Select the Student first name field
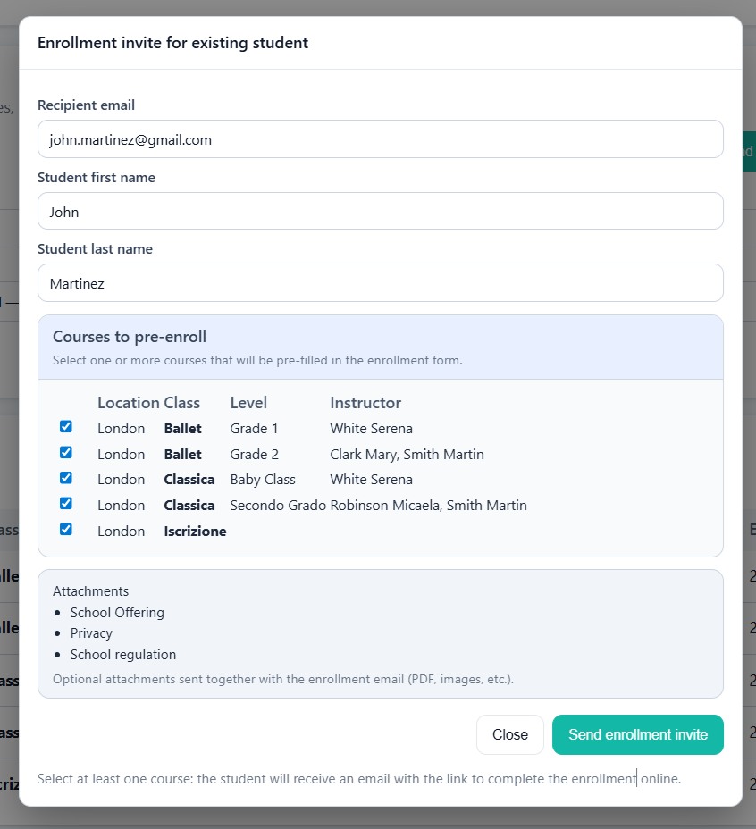 coord(380,211)
